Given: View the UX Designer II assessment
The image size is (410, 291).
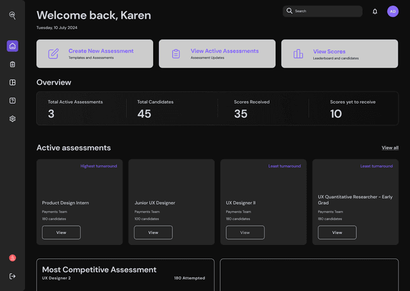Looking at the screenshot, I should [x=245, y=233].
